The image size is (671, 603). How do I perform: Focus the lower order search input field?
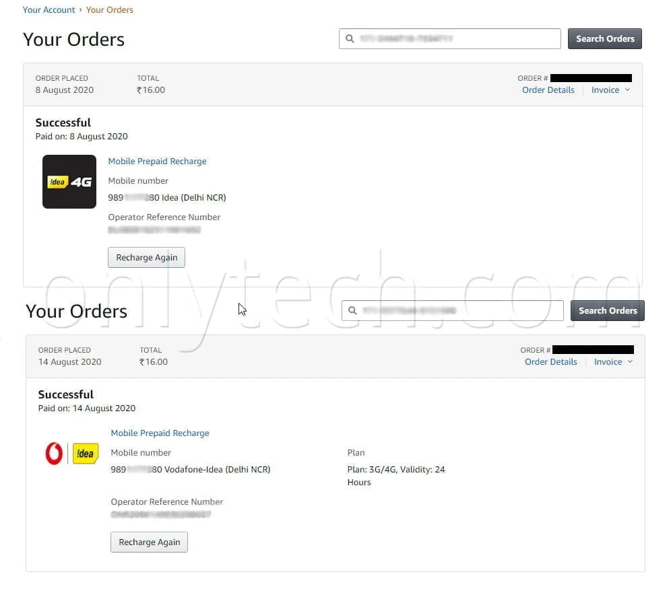tap(452, 311)
